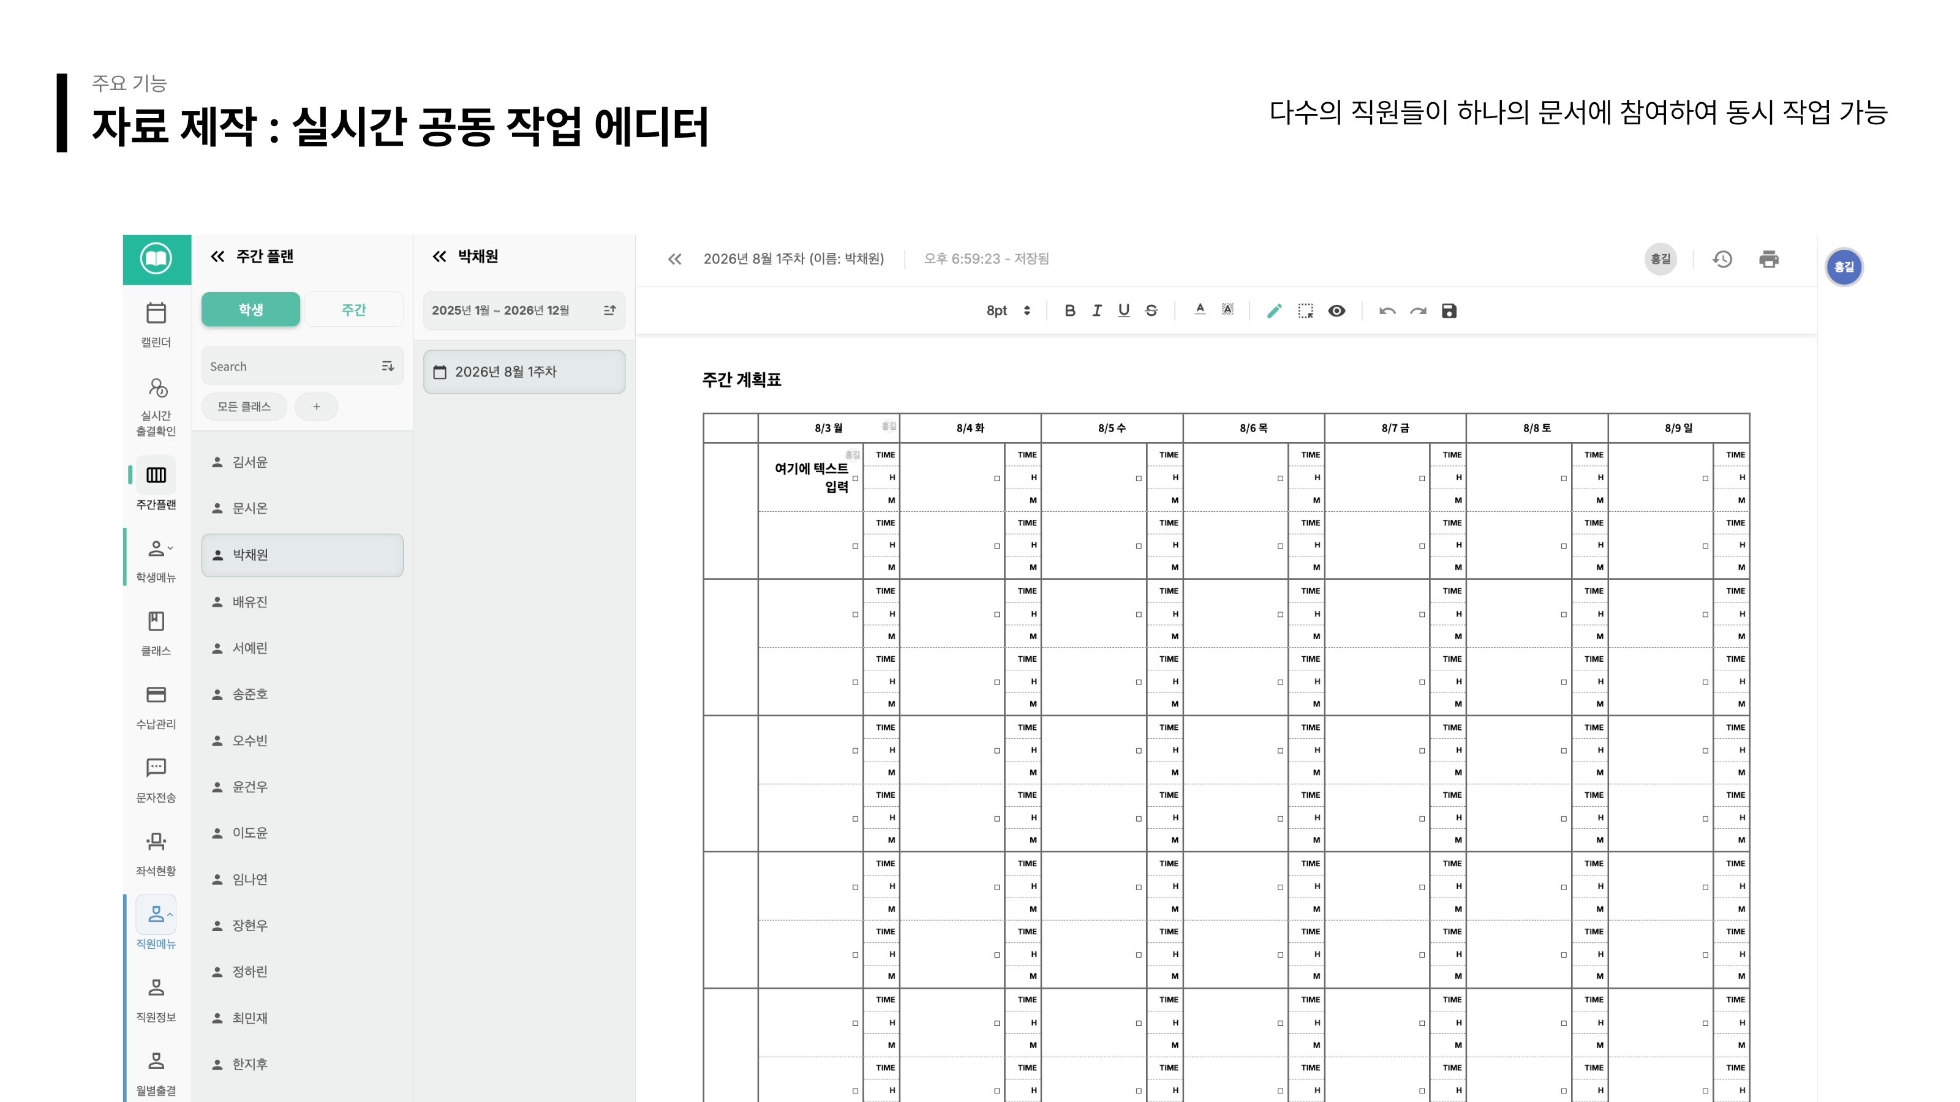This screenshot has width=1960, height=1102.
Task: Click the Search input field
Action: point(302,366)
